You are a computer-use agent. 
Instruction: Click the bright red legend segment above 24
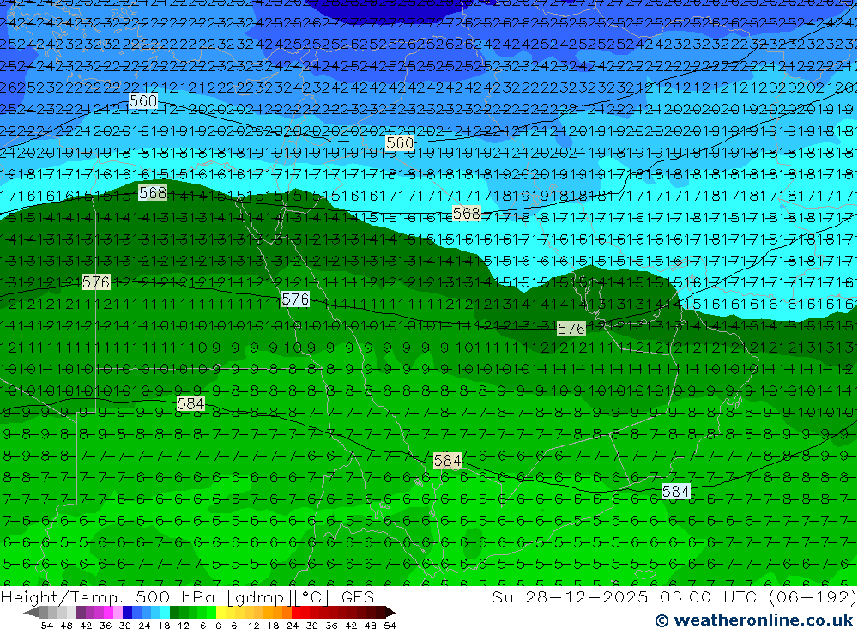point(295,612)
